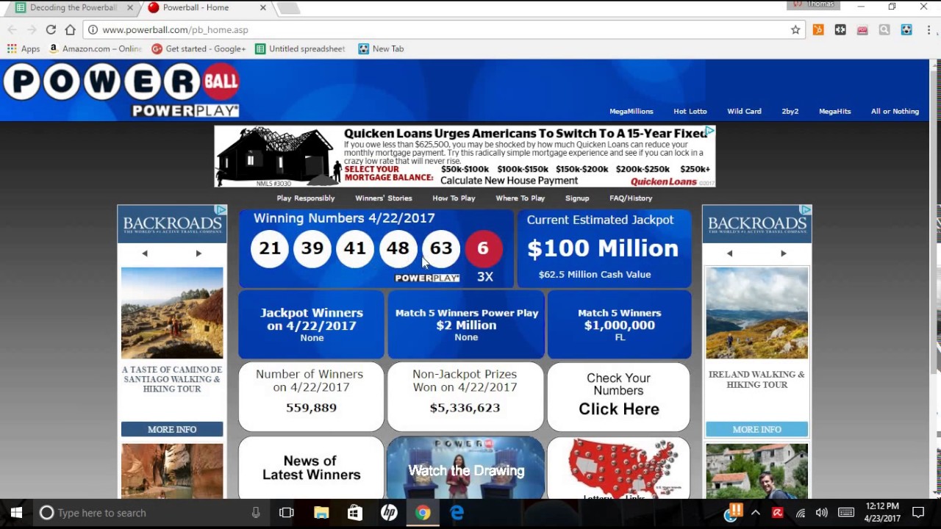The image size is (941, 529).
Task: Click the address bar URL field
Action: (441, 30)
